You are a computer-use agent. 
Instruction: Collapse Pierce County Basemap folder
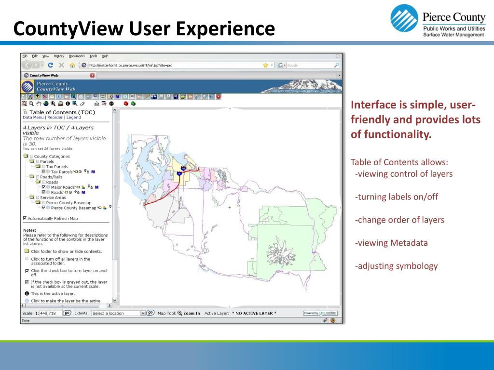38,202
